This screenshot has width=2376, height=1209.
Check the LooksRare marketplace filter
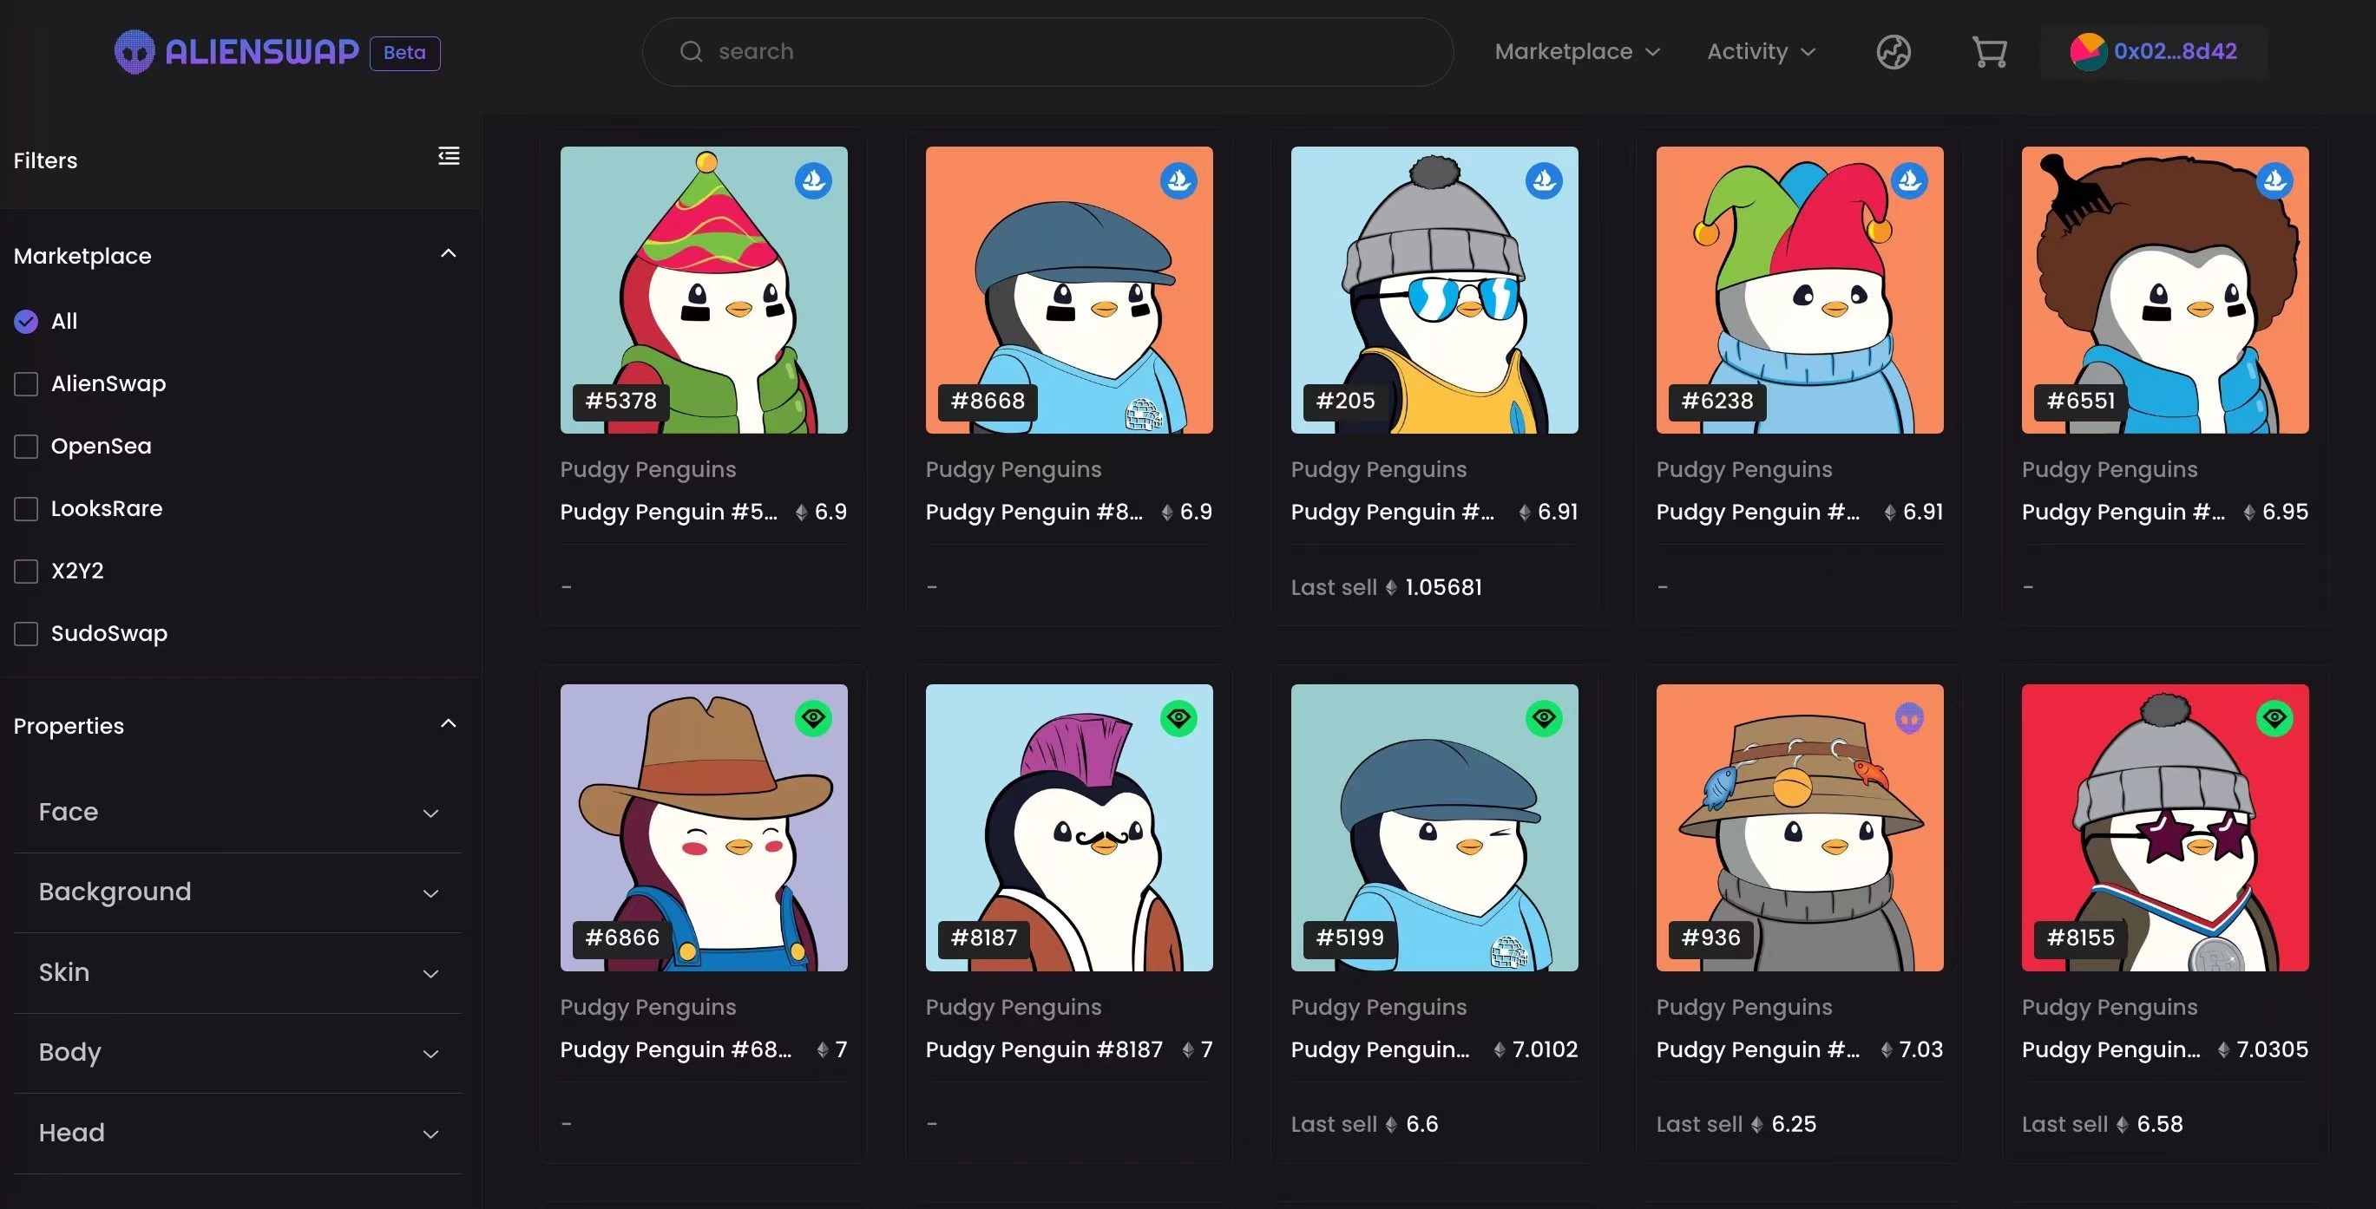(x=26, y=508)
